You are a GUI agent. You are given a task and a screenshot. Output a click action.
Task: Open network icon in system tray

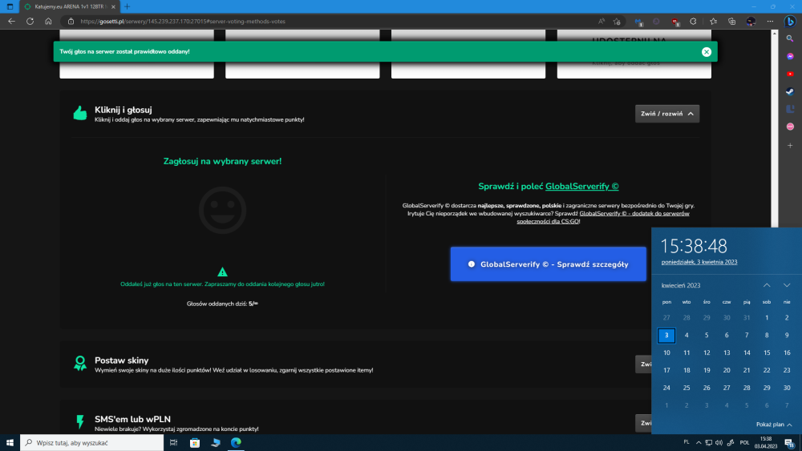[708, 443]
